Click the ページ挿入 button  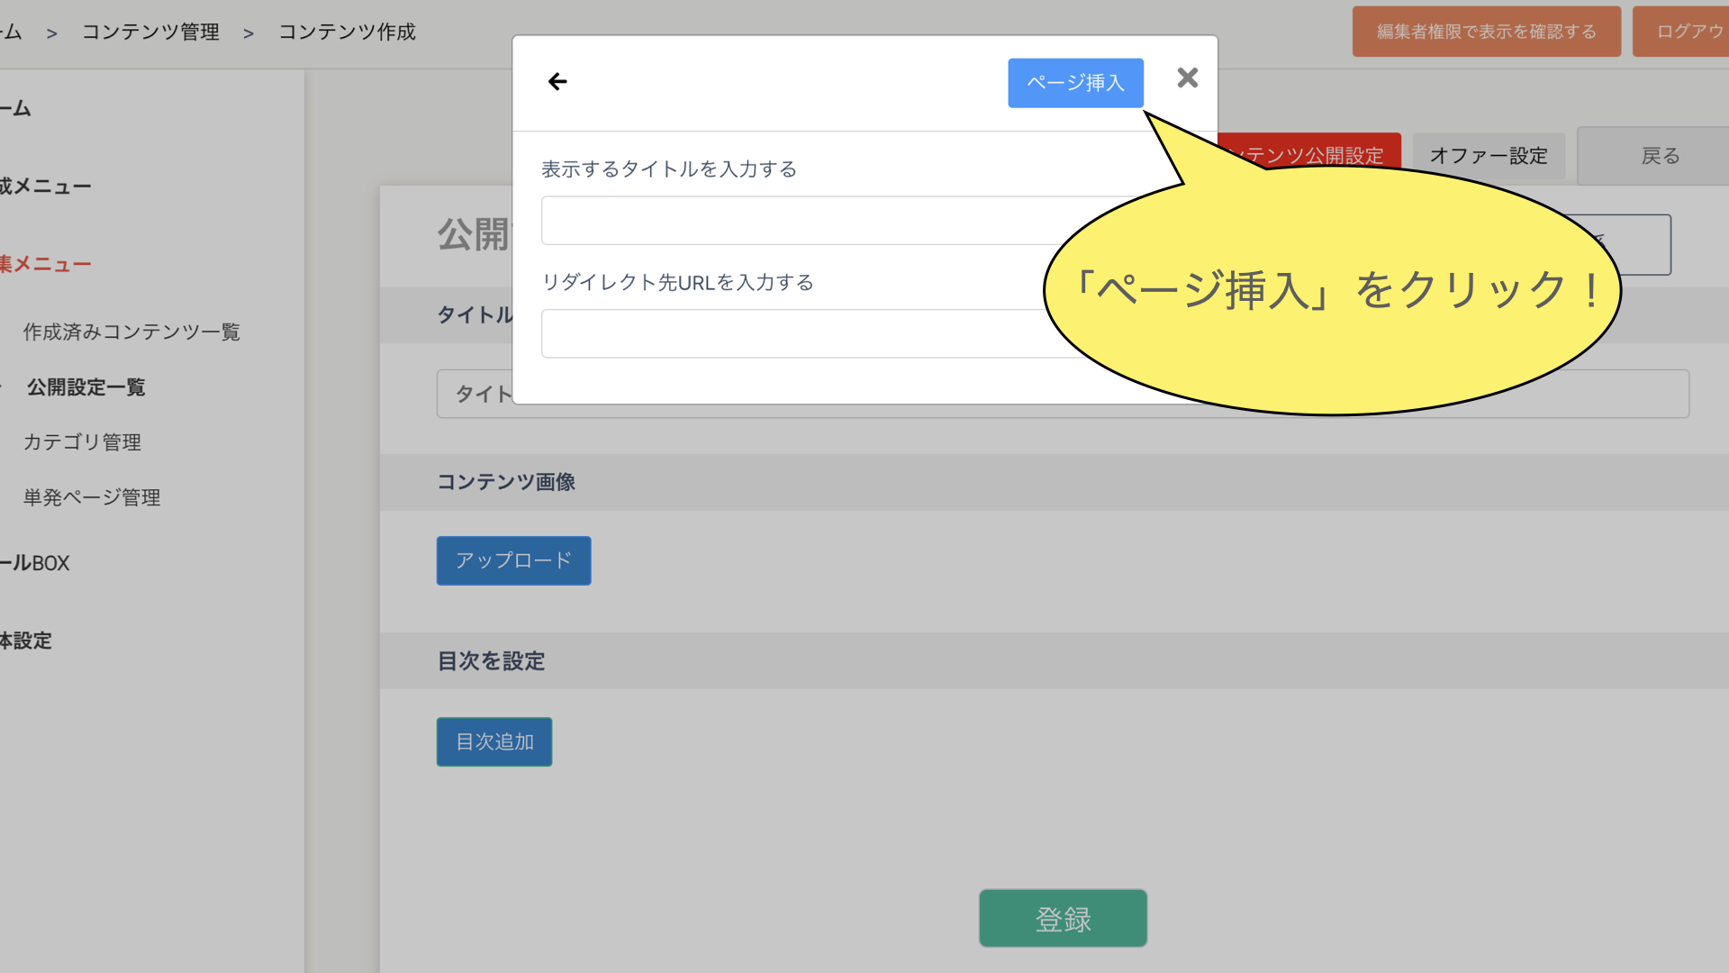point(1075,83)
